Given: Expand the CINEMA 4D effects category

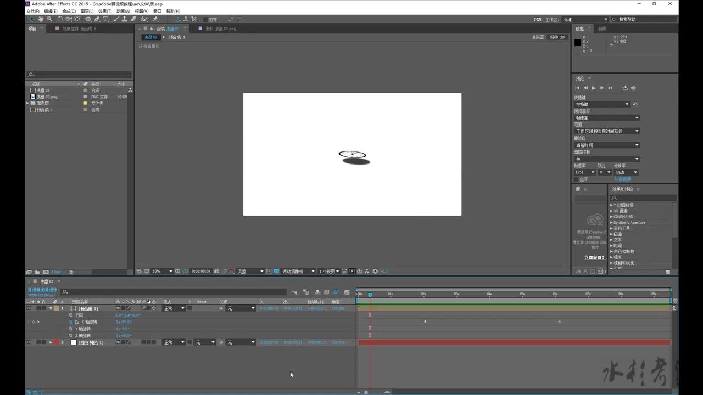Looking at the screenshot, I should [x=611, y=217].
